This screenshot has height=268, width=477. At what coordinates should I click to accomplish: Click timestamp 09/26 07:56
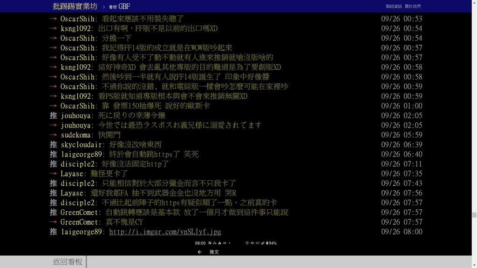[402, 193]
